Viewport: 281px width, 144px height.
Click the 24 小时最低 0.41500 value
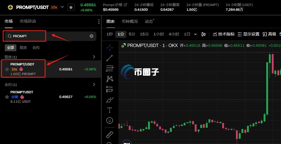141,9
